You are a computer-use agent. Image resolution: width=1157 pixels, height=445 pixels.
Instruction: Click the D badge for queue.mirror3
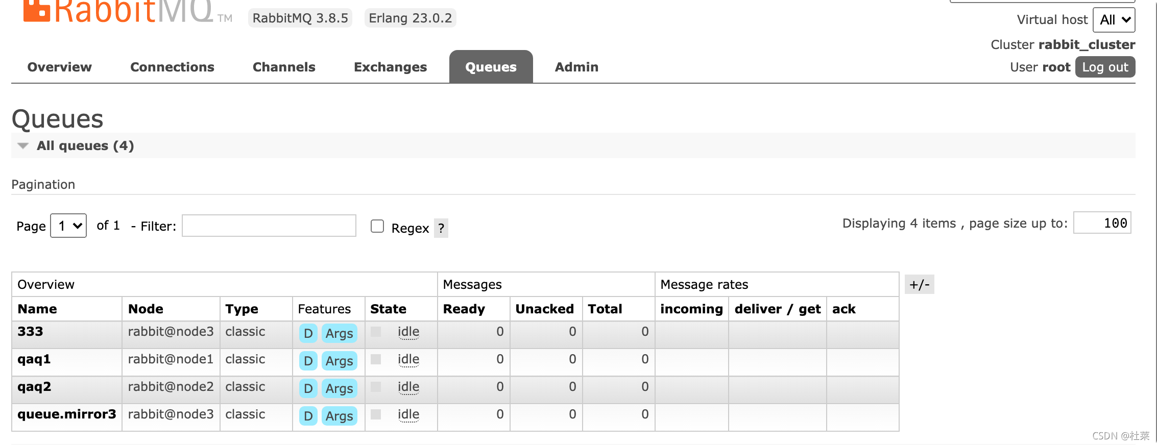pyautogui.click(x=308, y=416)
